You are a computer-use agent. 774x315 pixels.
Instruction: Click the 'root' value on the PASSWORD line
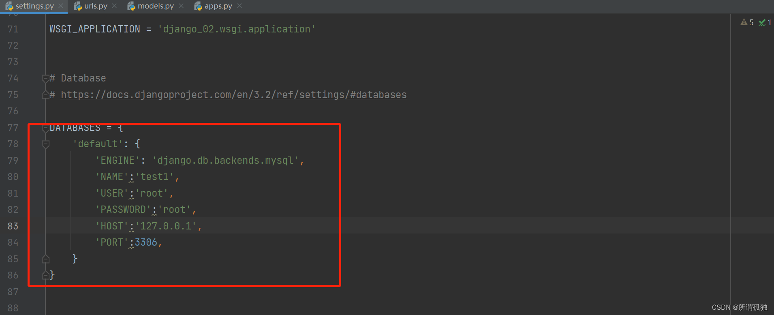click(174, 210)
